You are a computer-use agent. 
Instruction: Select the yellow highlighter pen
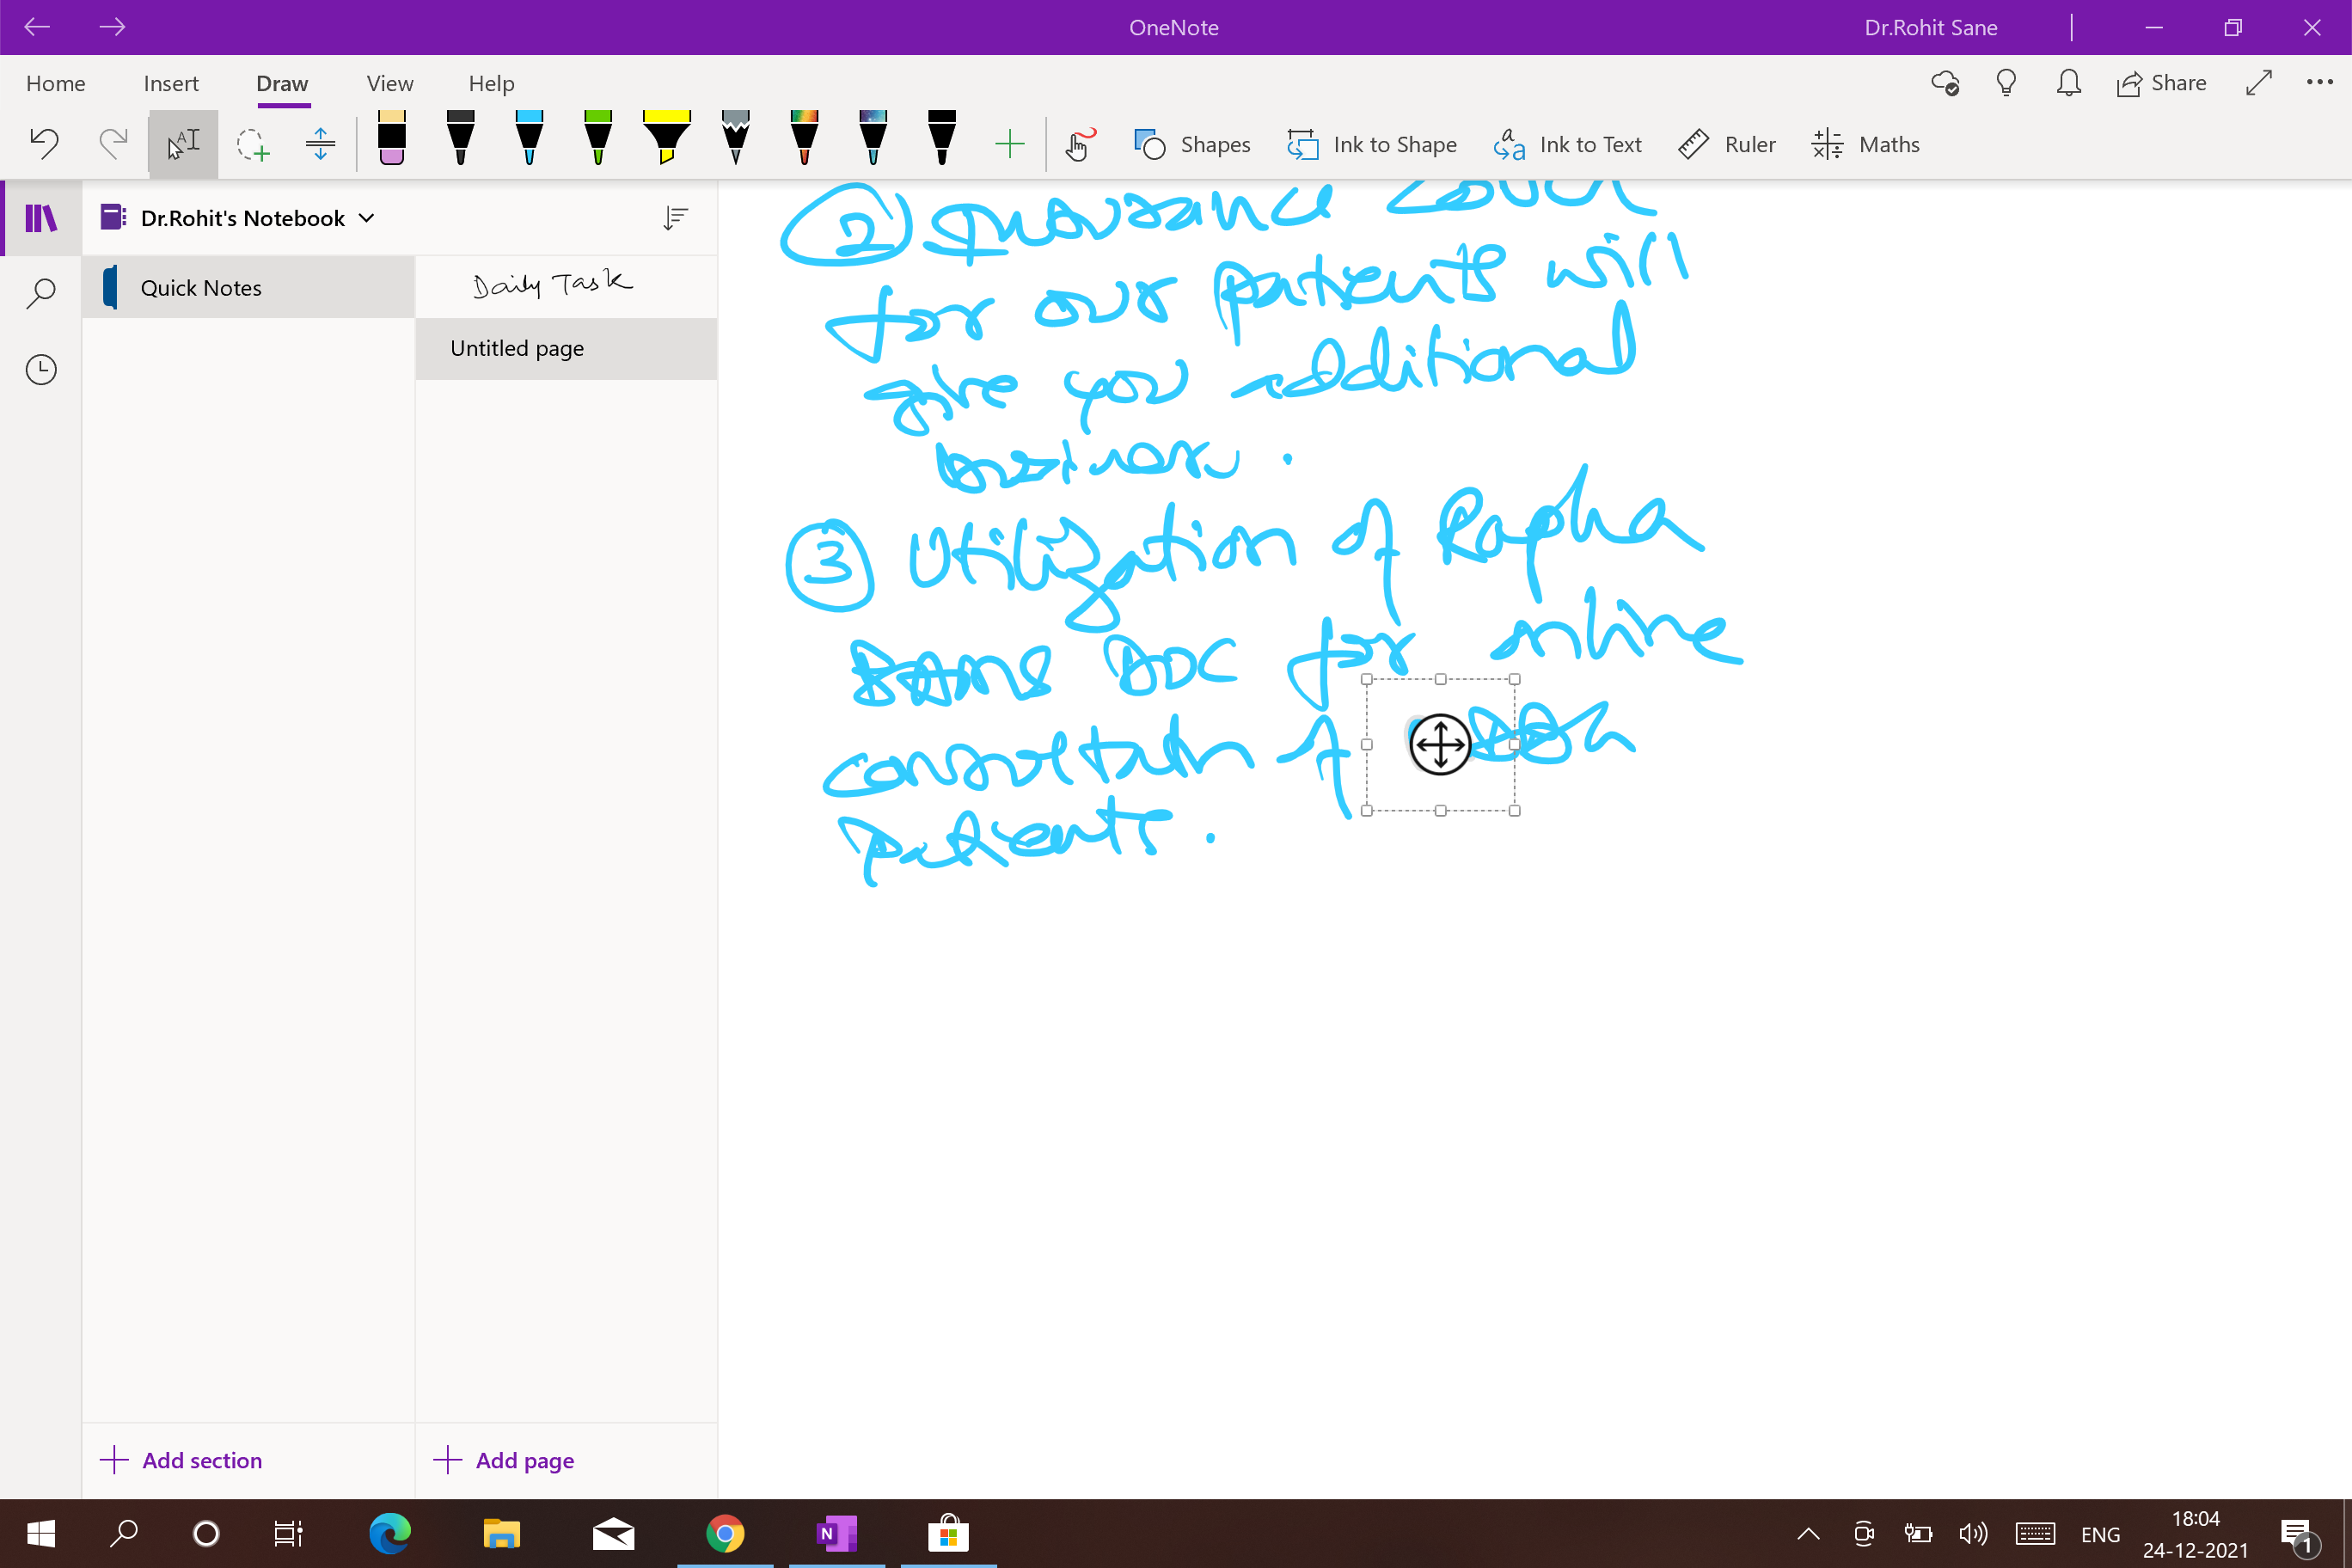coord(666,138)
